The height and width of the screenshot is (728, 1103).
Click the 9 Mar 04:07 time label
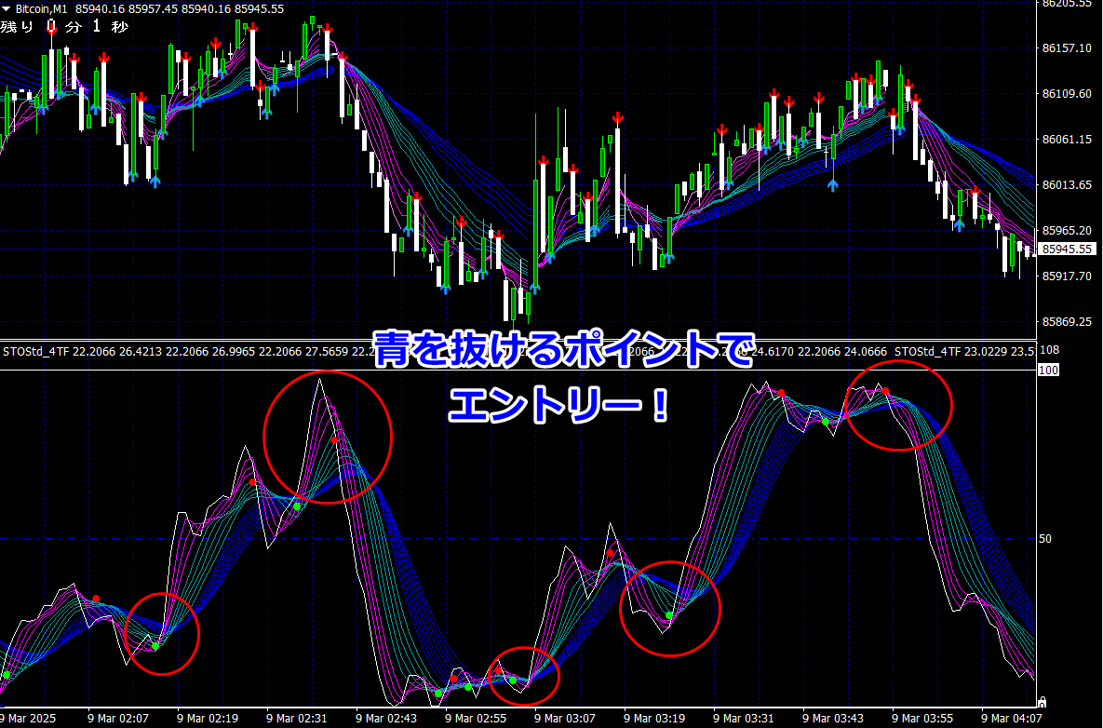[x=1012, y=719]
